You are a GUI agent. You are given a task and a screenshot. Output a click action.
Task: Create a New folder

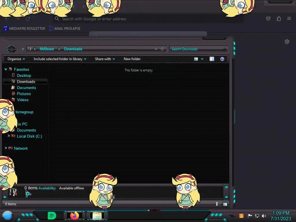132,59
